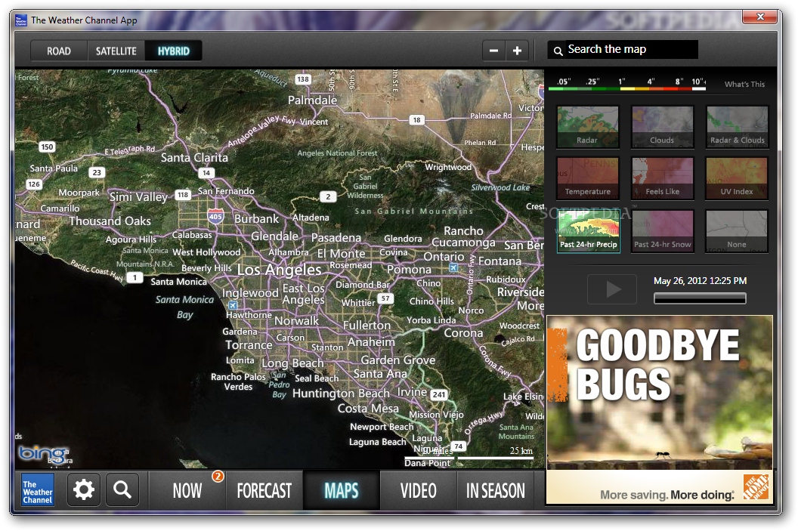Click the route 241 shield near Irvine
This screenshot has width=798, height=531.
coord(439,394)
